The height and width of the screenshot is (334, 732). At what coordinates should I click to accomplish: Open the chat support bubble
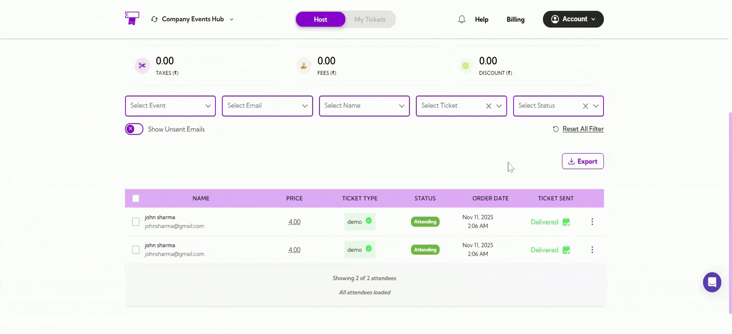712,282
